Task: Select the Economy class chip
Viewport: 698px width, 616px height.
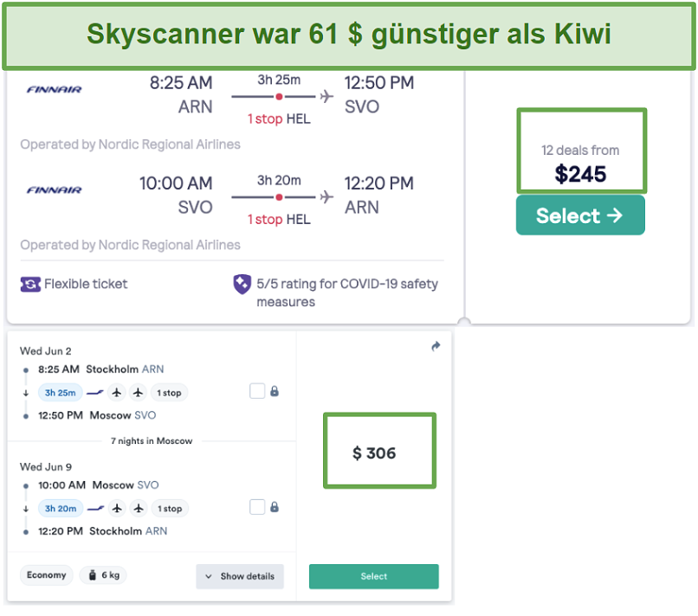Action: click(x=47, y=575)
